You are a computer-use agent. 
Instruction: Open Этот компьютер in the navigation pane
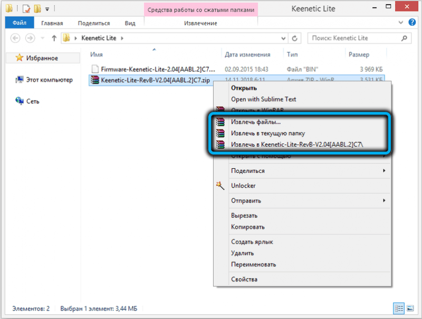pos(49,80)
